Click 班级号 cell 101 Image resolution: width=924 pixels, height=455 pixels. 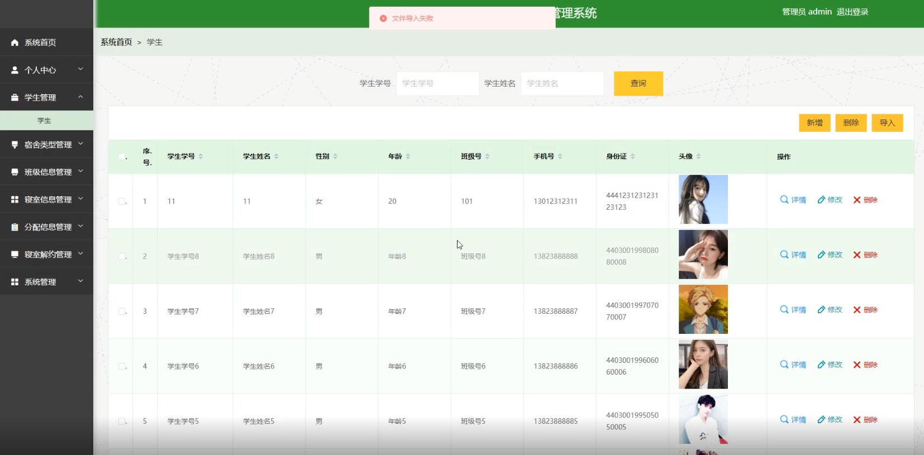pos(466,202)
